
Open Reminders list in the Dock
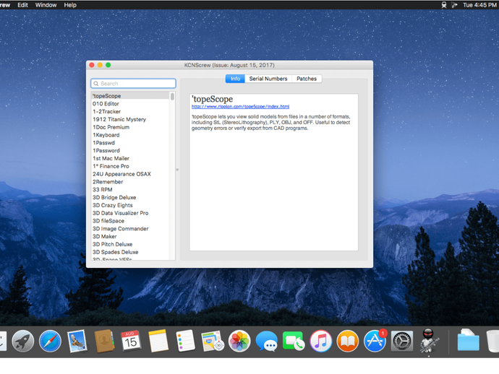pyautogui.click(x=185, y=341)
